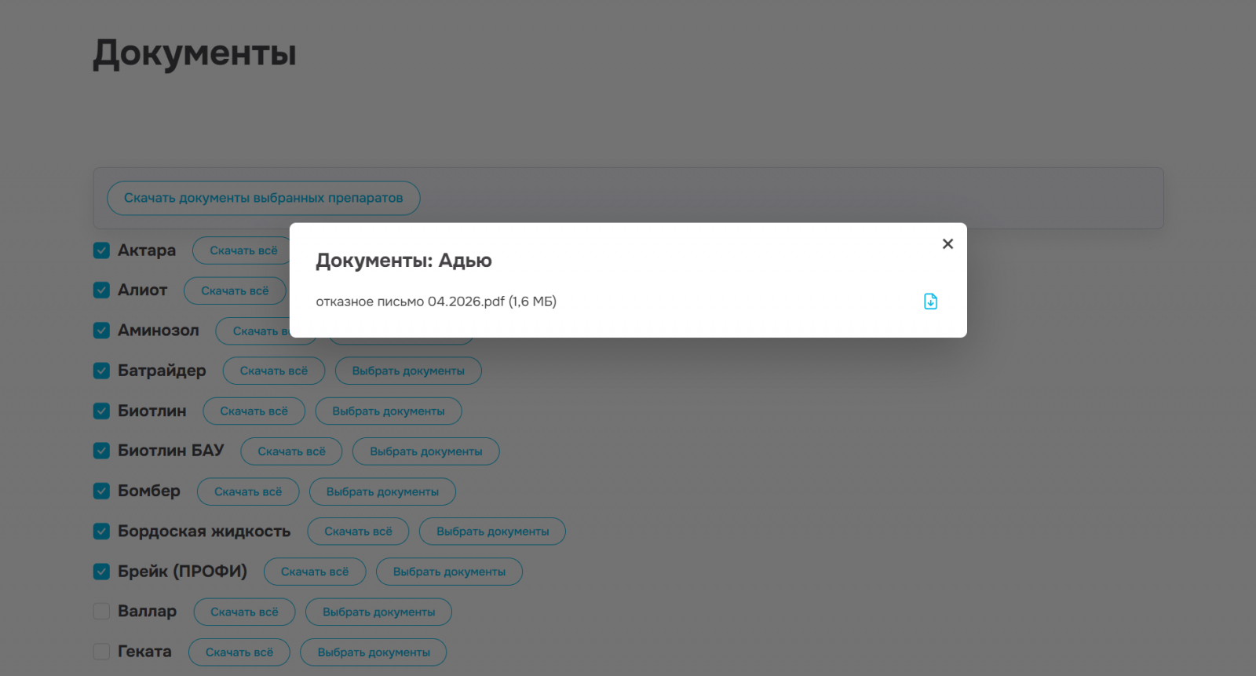The image size is (1256, 676).
Task: Check the Валлар checkbox
Action: 101,612
